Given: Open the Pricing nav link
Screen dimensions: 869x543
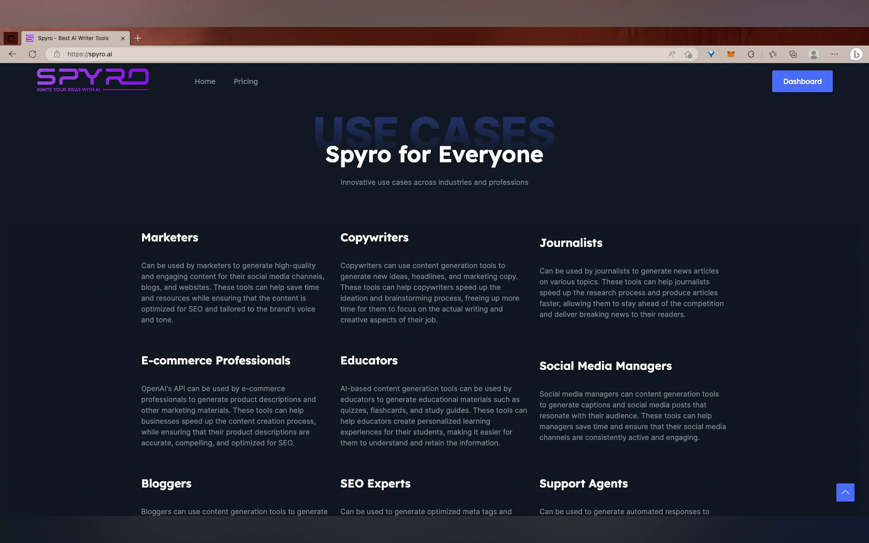Looking at the screenshot, I should pos(246,81).
